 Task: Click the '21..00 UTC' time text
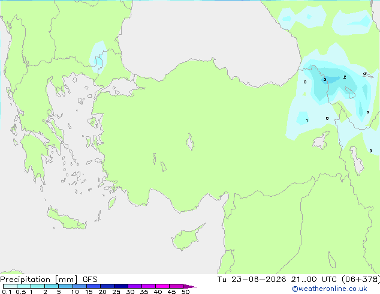pos(314,280)
